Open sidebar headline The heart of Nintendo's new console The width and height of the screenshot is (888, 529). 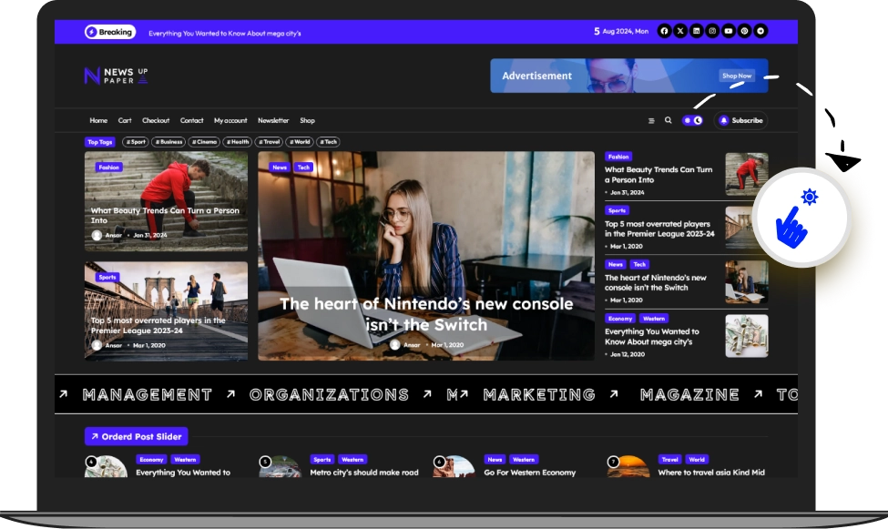[x=655, y=282]
